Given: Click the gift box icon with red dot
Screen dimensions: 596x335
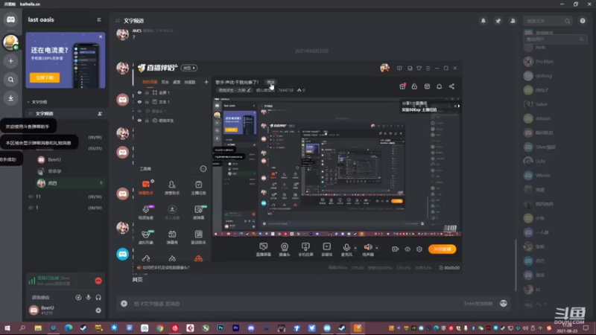Looking at the screenshot, I should point(402,86).
